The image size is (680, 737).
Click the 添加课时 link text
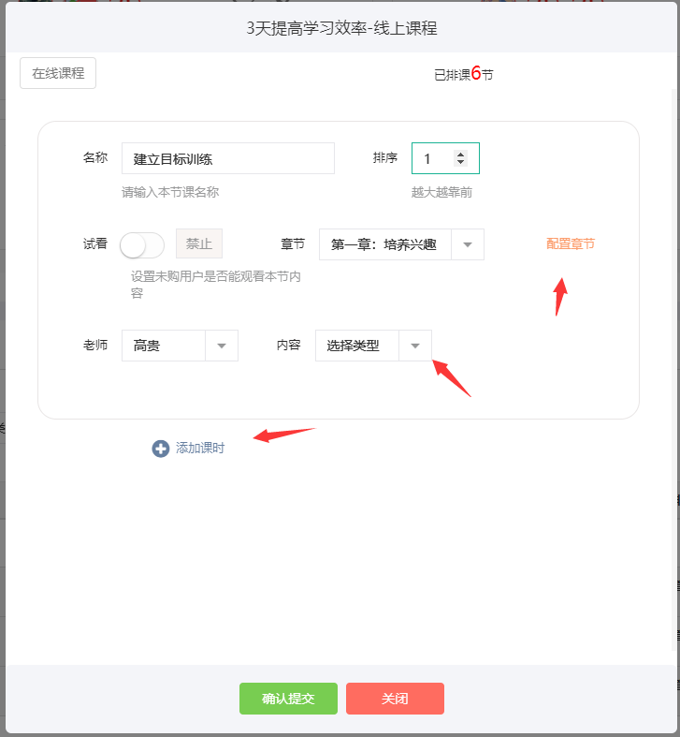point(200,448)
